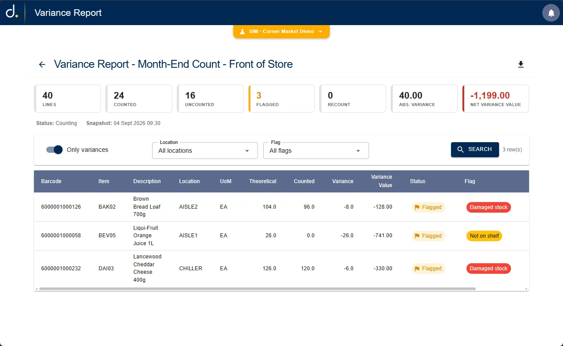Screen dimensions: 563x346
Task: Click the flask icon on SIM badge
Action: point(242,32)
